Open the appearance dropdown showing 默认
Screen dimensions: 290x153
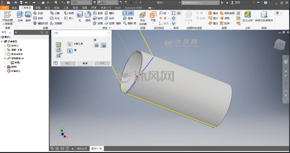pos(108,2)
